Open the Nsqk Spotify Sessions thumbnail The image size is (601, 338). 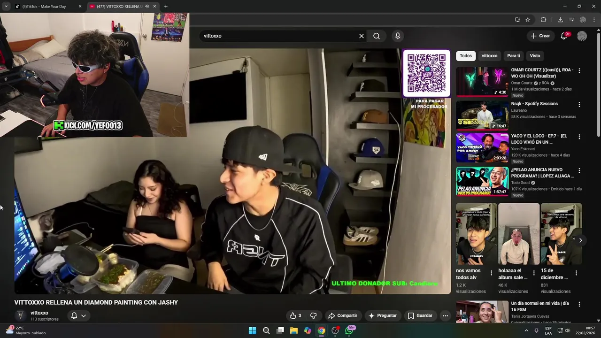482,115
